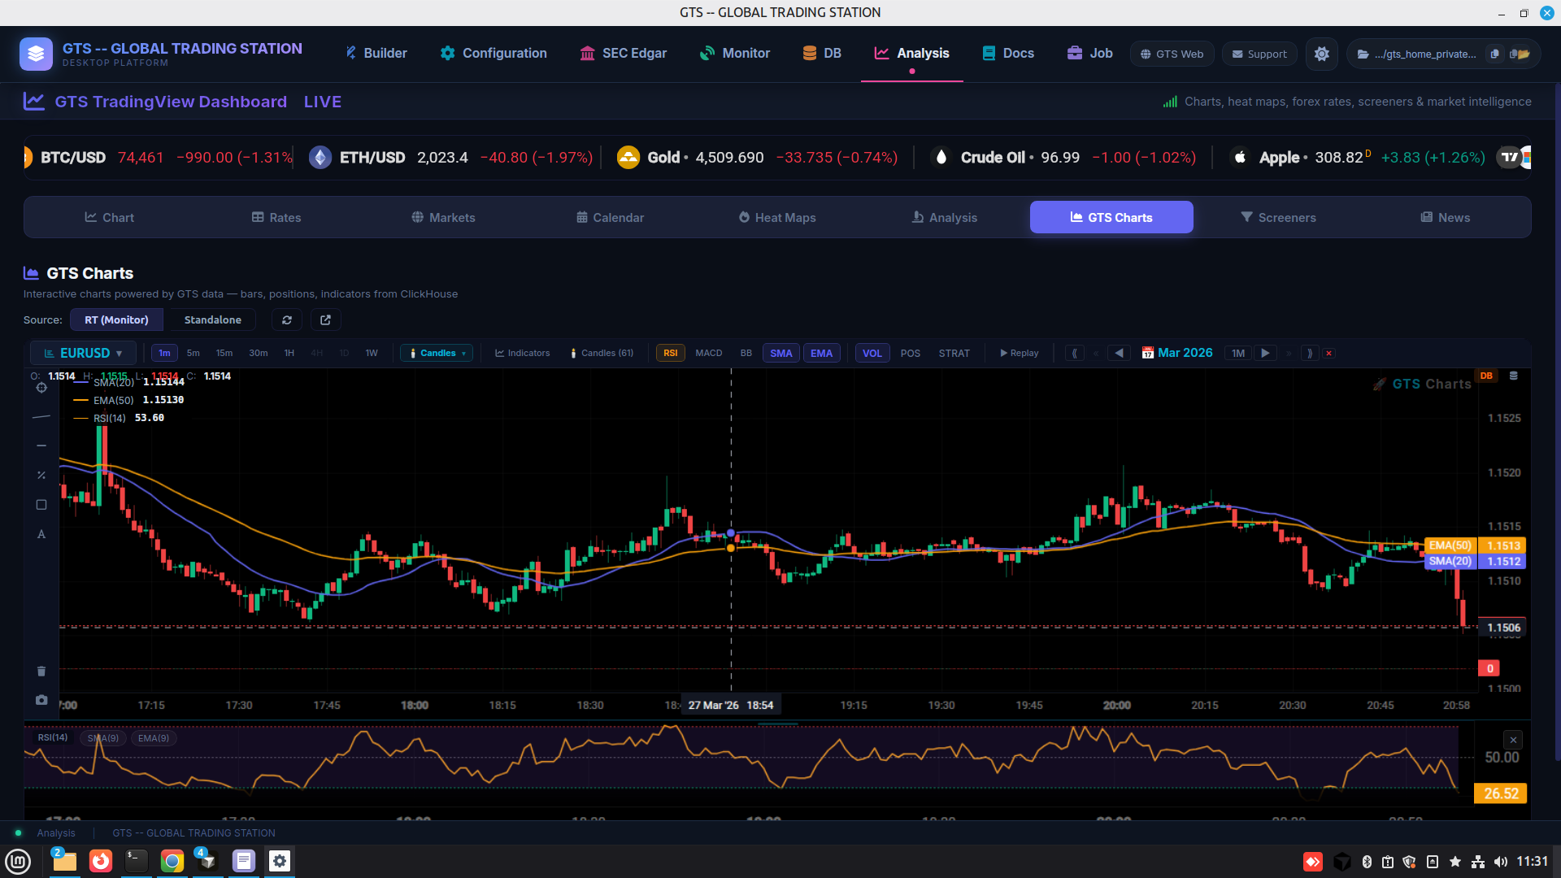The width and height of the screenshot is (1561, 878).
Task: Click the SMA(9) pill in RSI pane
Action: point(103,738)
